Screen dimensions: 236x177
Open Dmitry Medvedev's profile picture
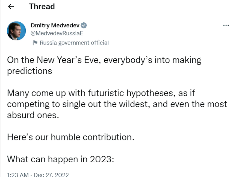(x=16, y=31)
